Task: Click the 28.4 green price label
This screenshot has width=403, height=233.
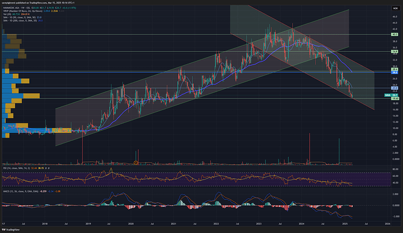Action: tap(394, 69)
